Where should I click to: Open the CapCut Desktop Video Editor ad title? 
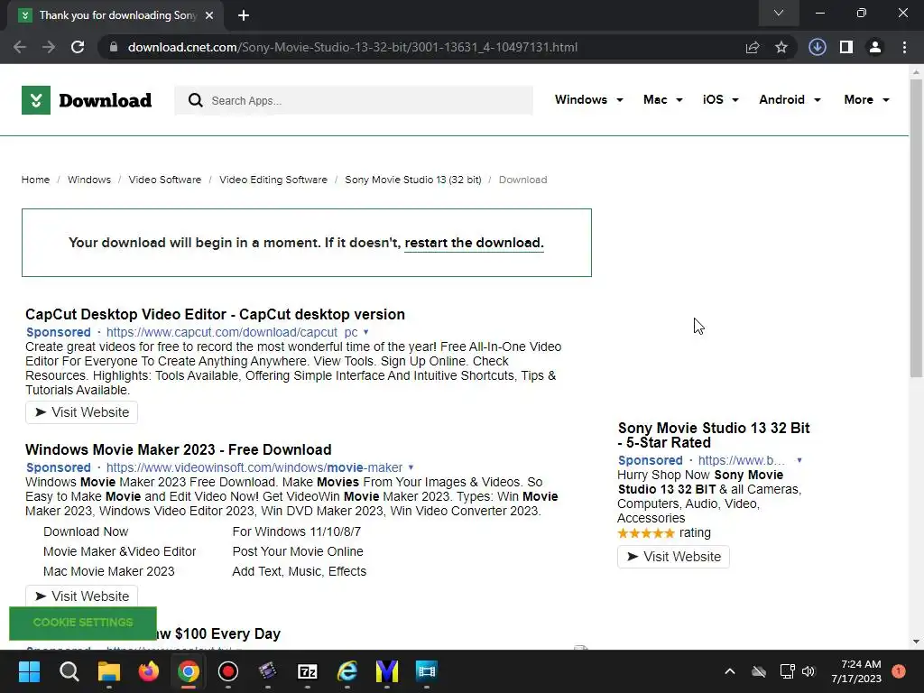[x=215, y=314]
